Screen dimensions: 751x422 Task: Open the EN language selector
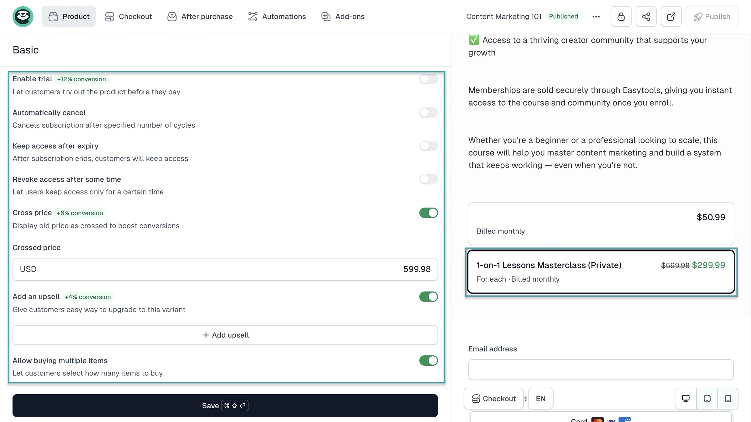click(540, 399)
